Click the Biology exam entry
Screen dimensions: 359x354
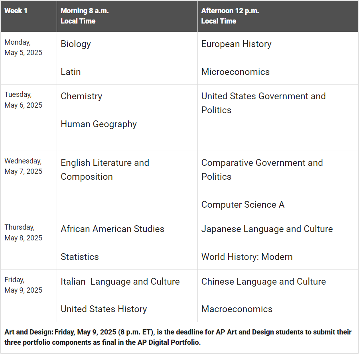point(76,44)
